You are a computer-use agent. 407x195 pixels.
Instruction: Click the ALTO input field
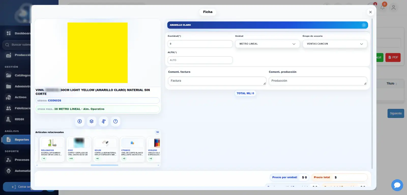click(200, 60)
